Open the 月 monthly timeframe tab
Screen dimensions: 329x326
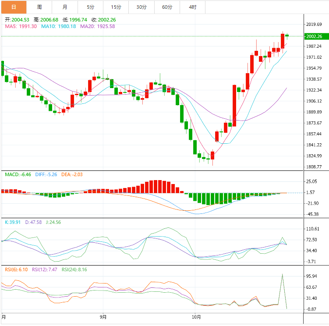(65, 7)
